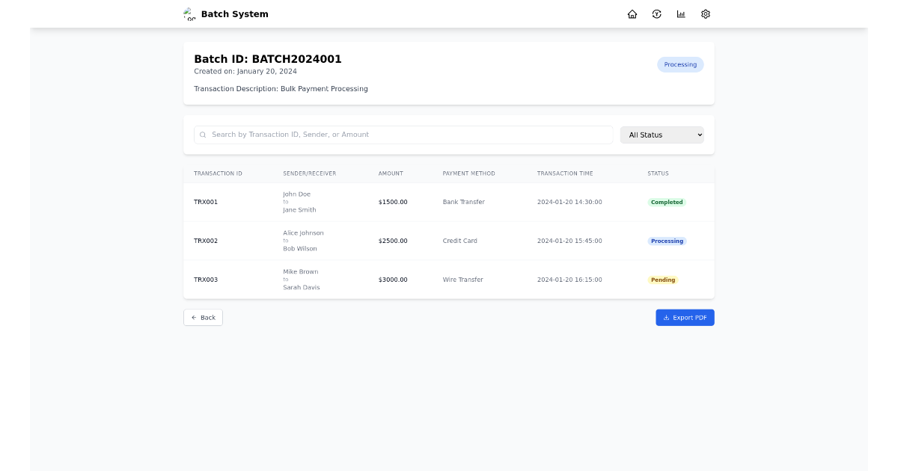Click inside the transaction search field

[404, 135]
